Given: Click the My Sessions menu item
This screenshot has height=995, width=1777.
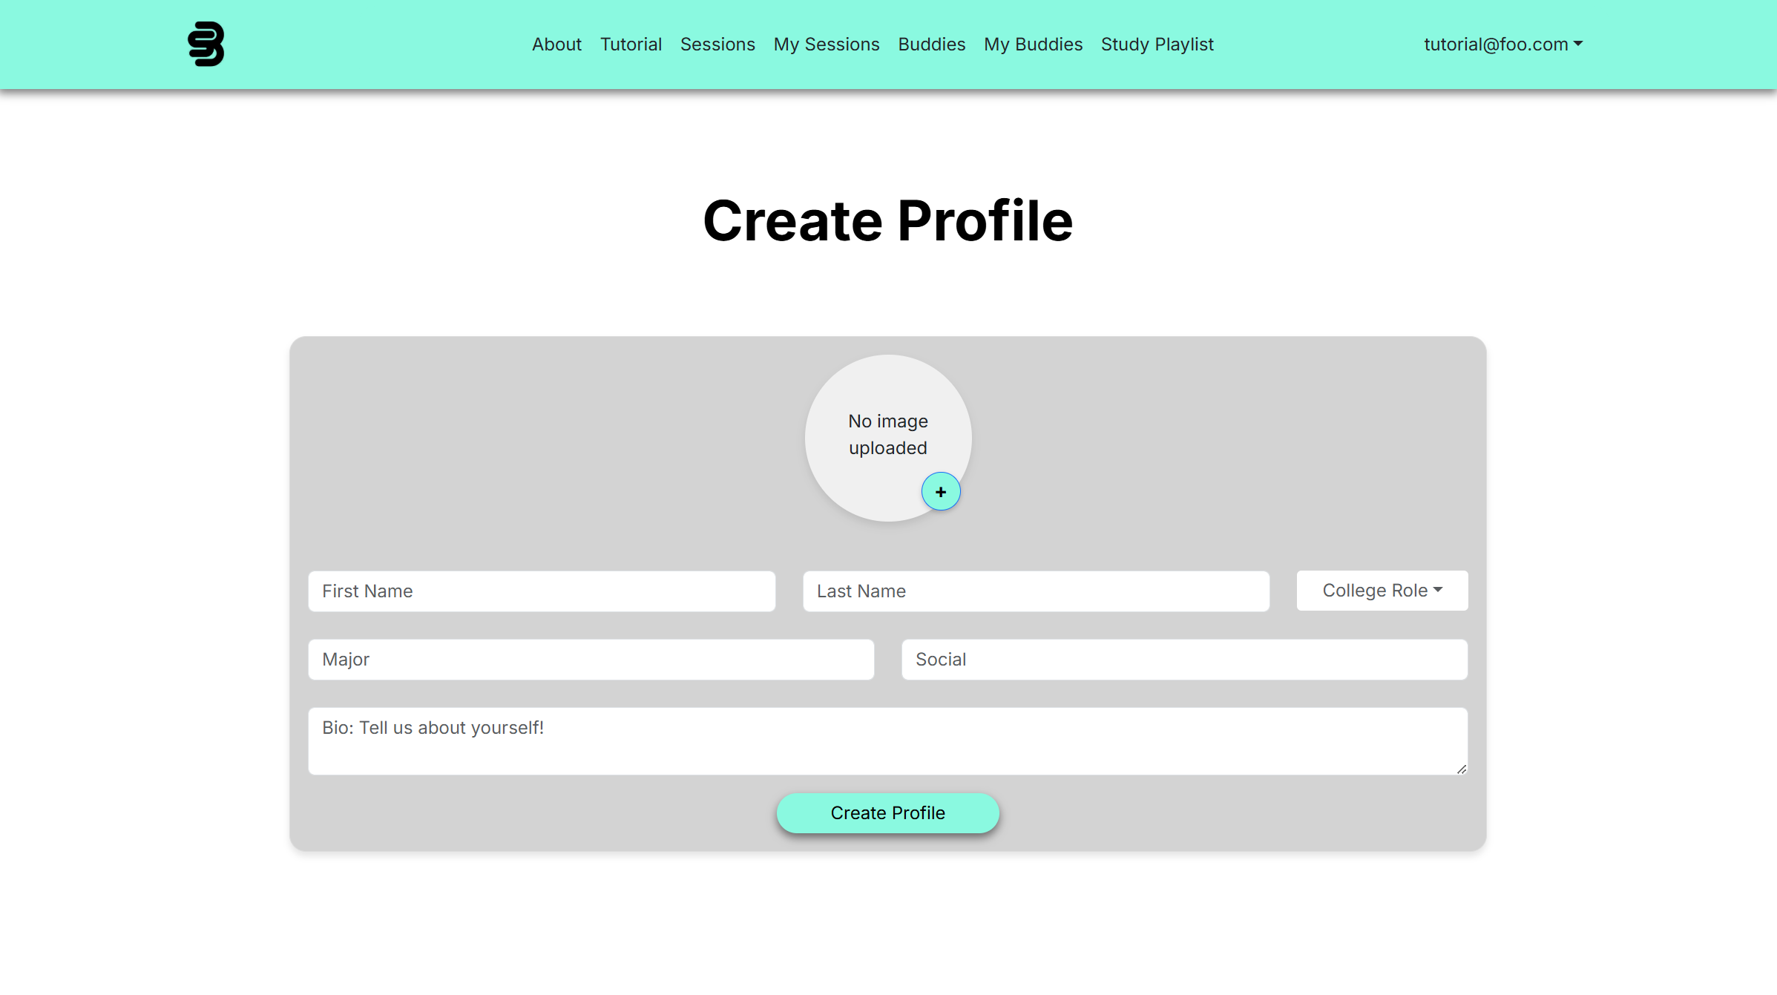Looking at the screenshot, I should [x=827, y=44].
